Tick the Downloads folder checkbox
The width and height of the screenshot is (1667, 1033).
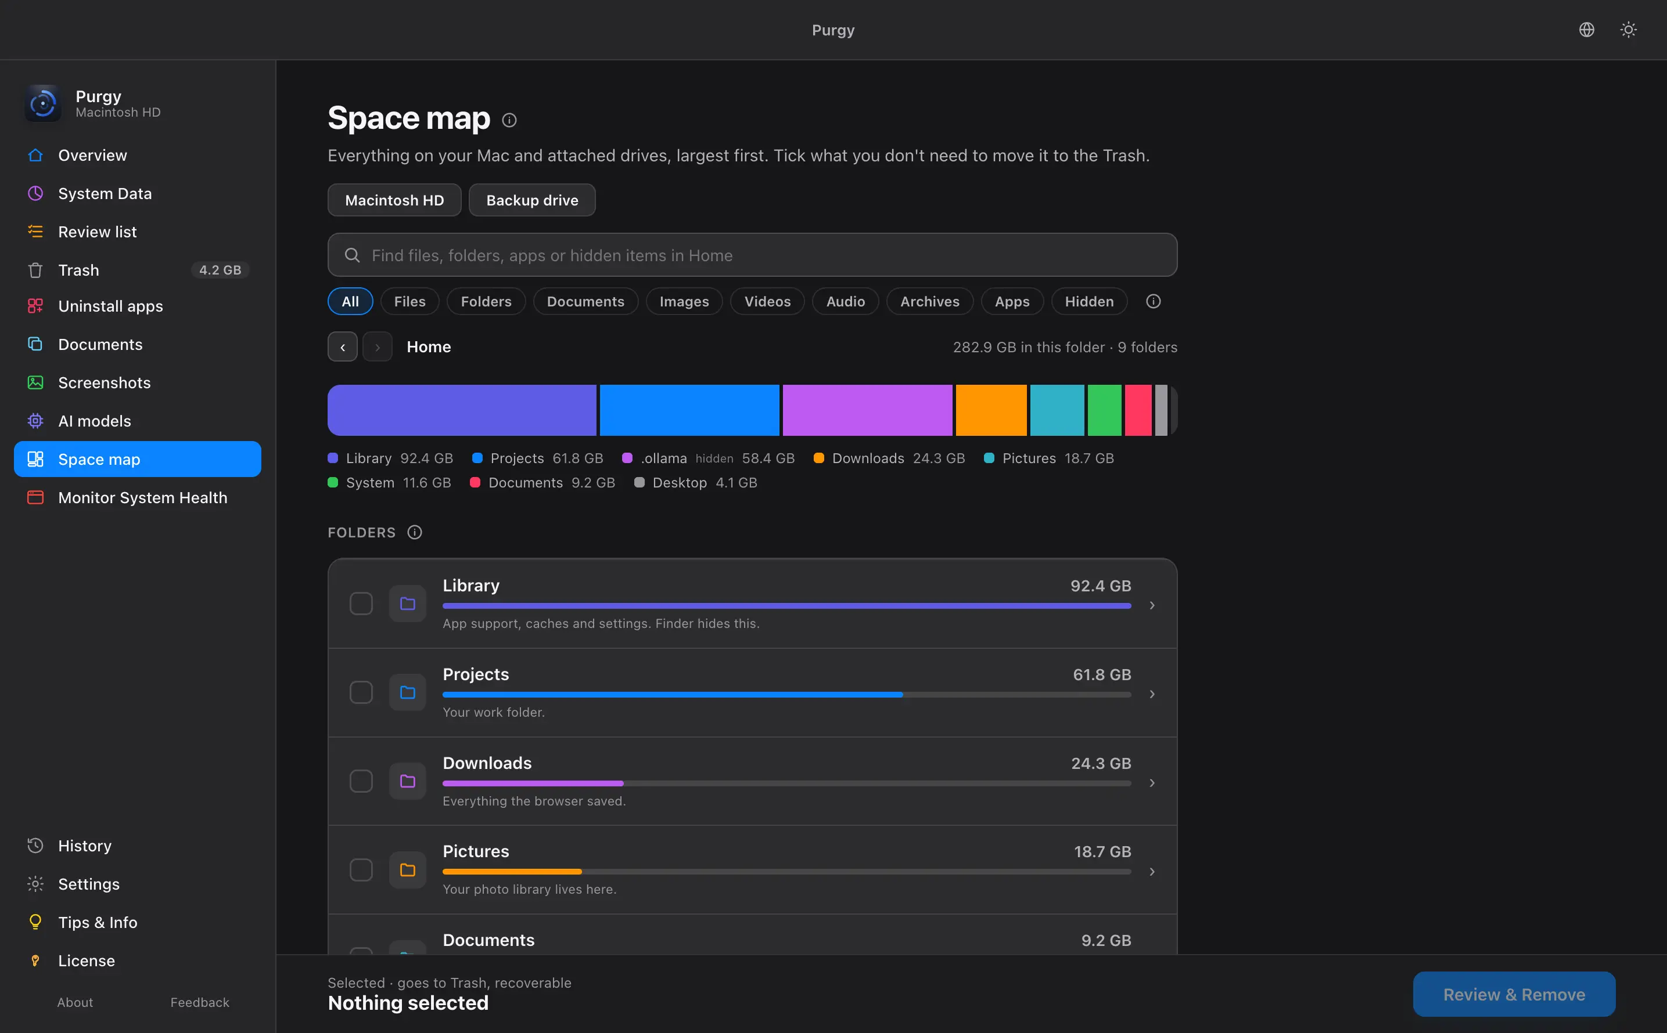pos(361,782)
